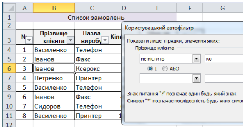Select column B header

click(54, 8)
